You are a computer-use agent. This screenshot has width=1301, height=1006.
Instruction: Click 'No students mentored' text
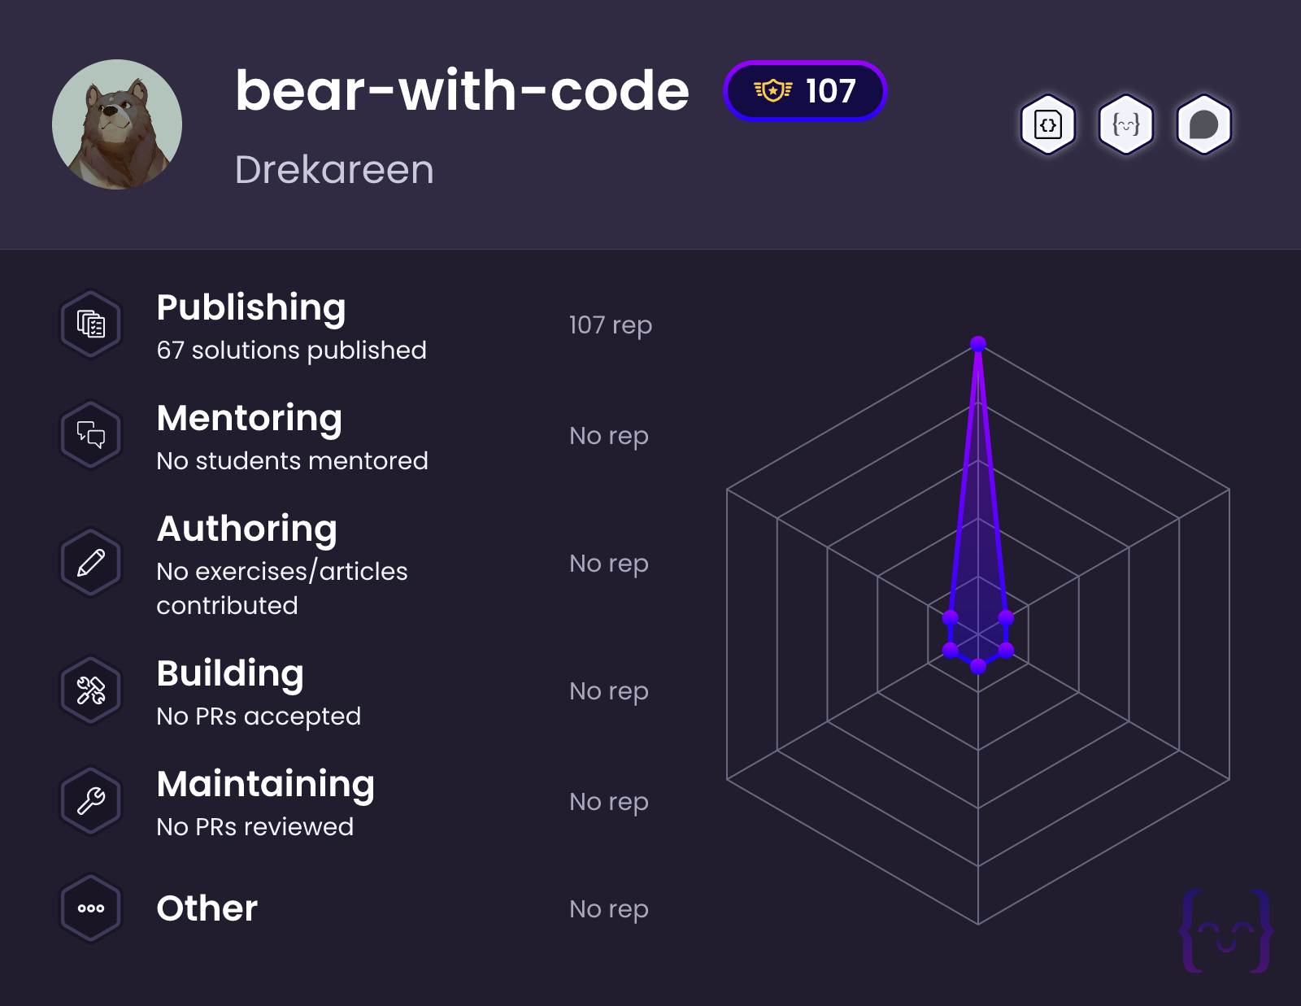point(292,461)
